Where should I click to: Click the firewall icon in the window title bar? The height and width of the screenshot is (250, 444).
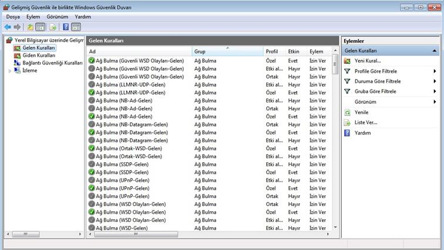pyautogui.click(x=6, y=7)
